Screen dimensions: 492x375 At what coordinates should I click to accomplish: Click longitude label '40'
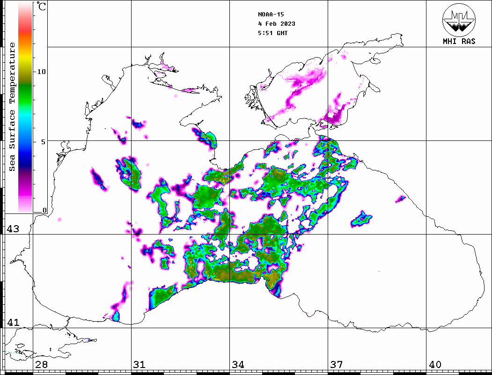point(435,365)
